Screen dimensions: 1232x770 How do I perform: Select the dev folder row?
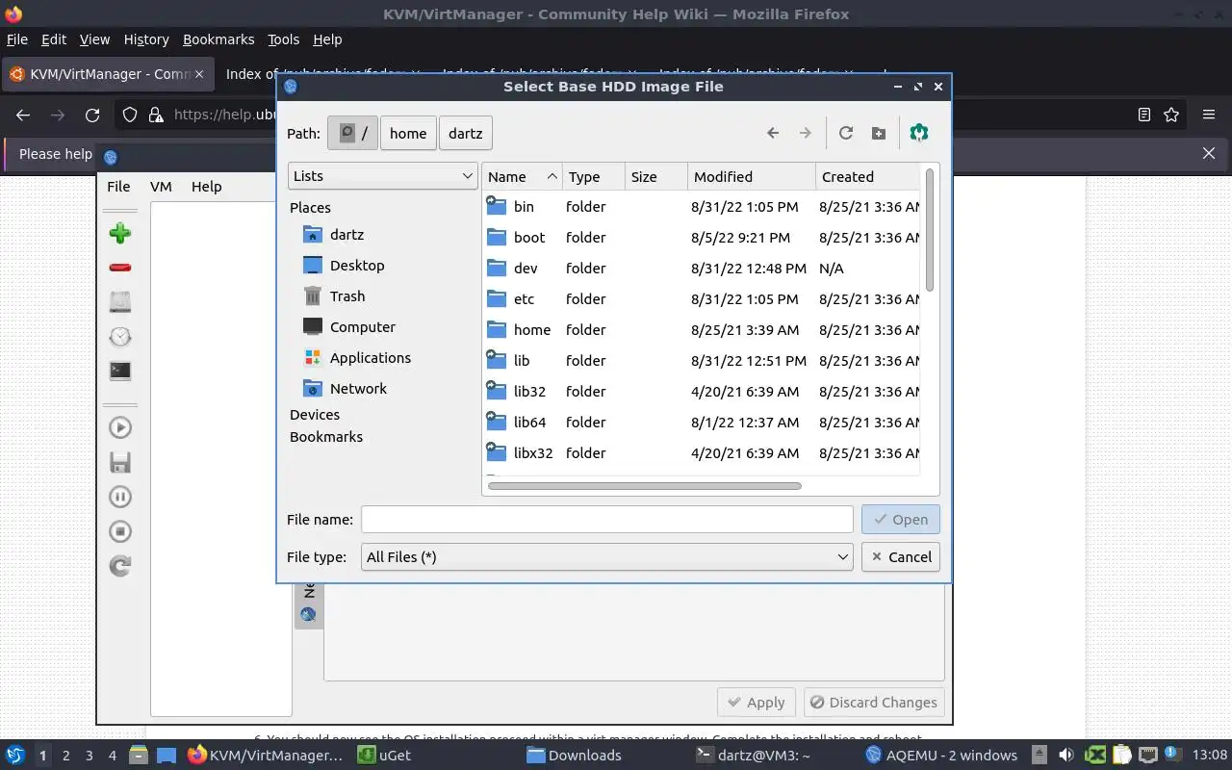tap(701, 268)
